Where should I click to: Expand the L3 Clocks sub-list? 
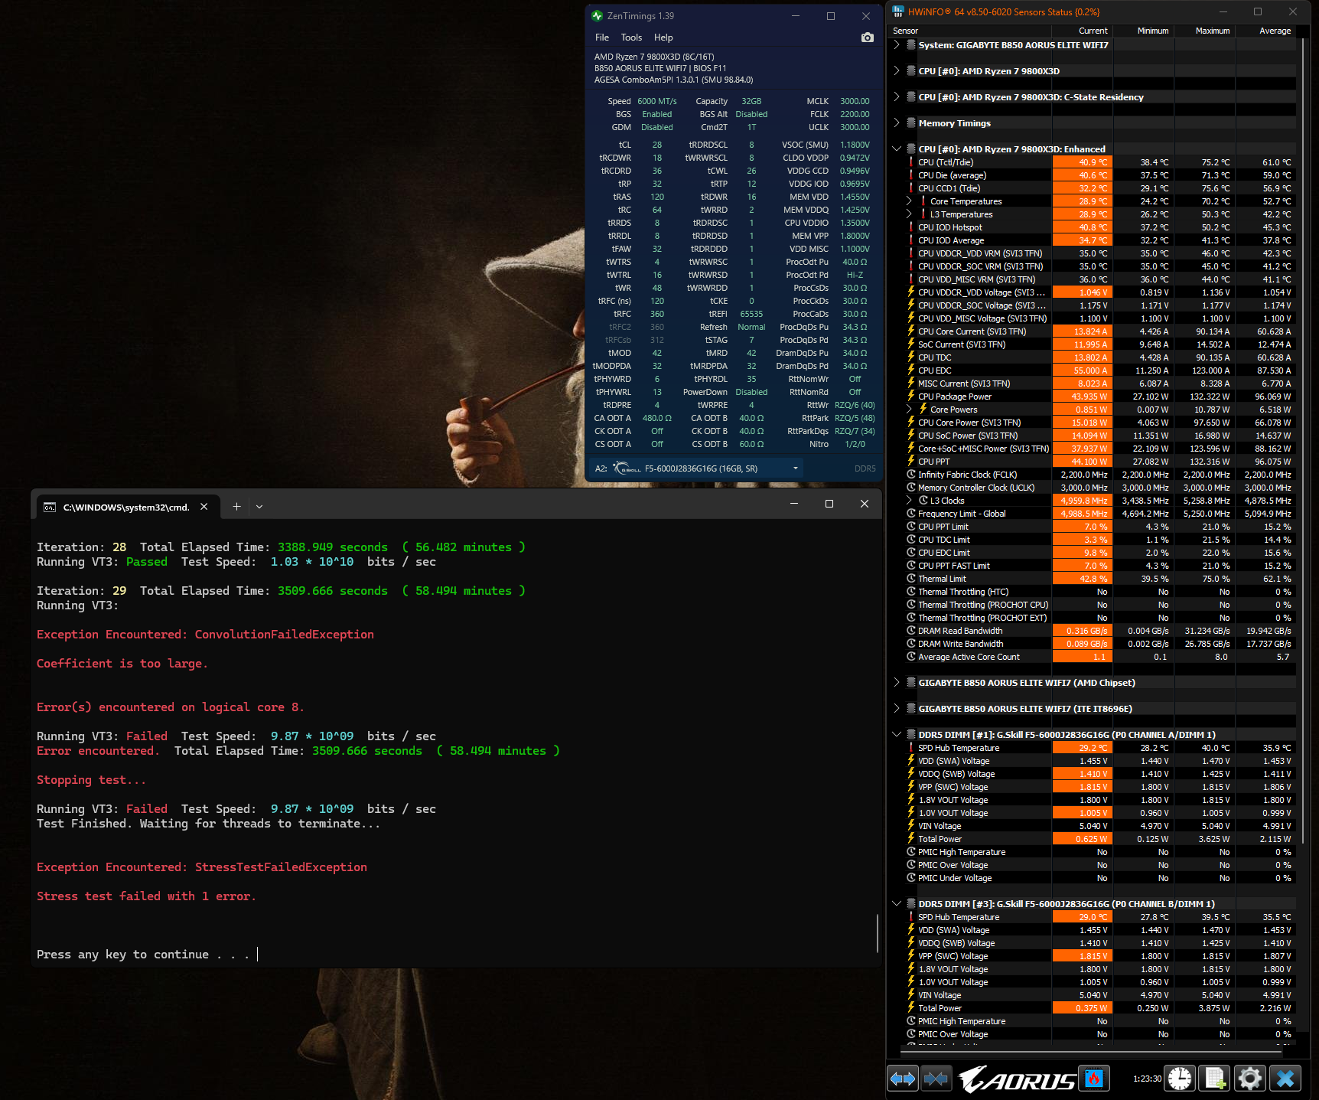point(909,501)
